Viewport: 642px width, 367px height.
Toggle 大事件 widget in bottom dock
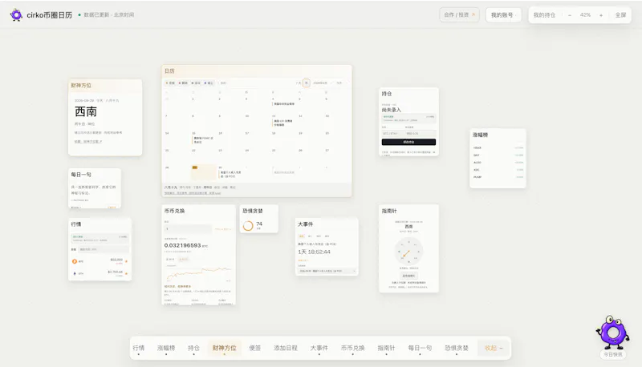click(x=319, y=348)
